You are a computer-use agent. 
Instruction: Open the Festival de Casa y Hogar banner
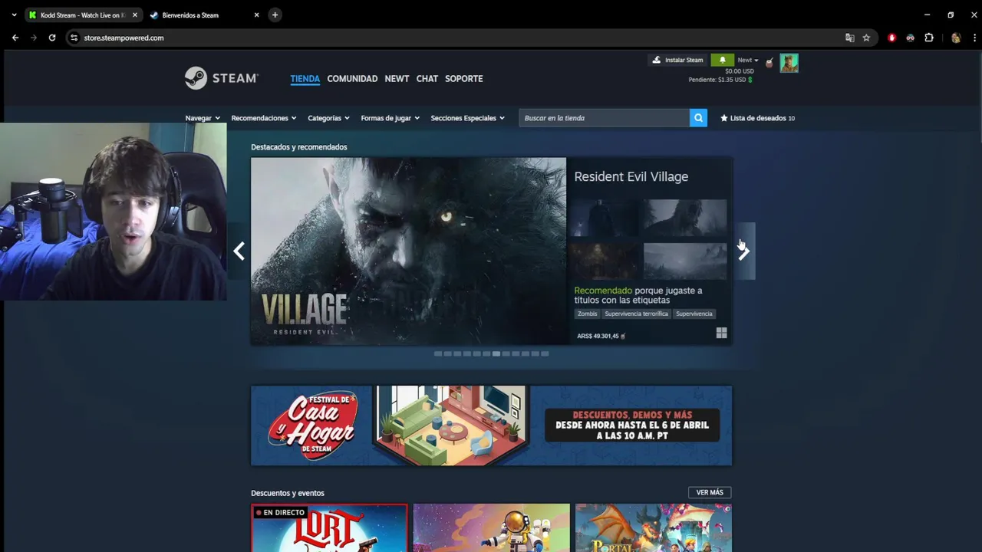(491, 426)
